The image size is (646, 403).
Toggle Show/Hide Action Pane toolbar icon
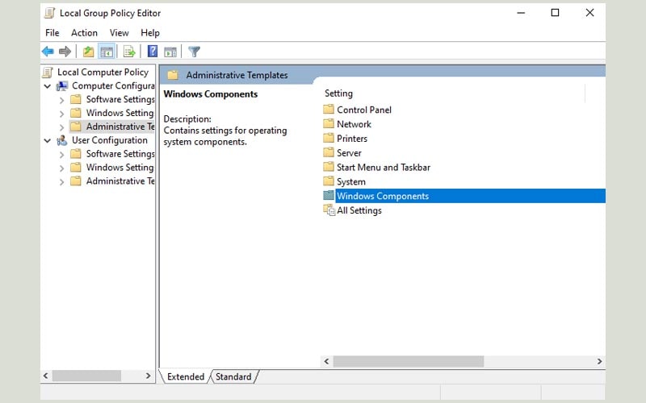tap(170, 52)
